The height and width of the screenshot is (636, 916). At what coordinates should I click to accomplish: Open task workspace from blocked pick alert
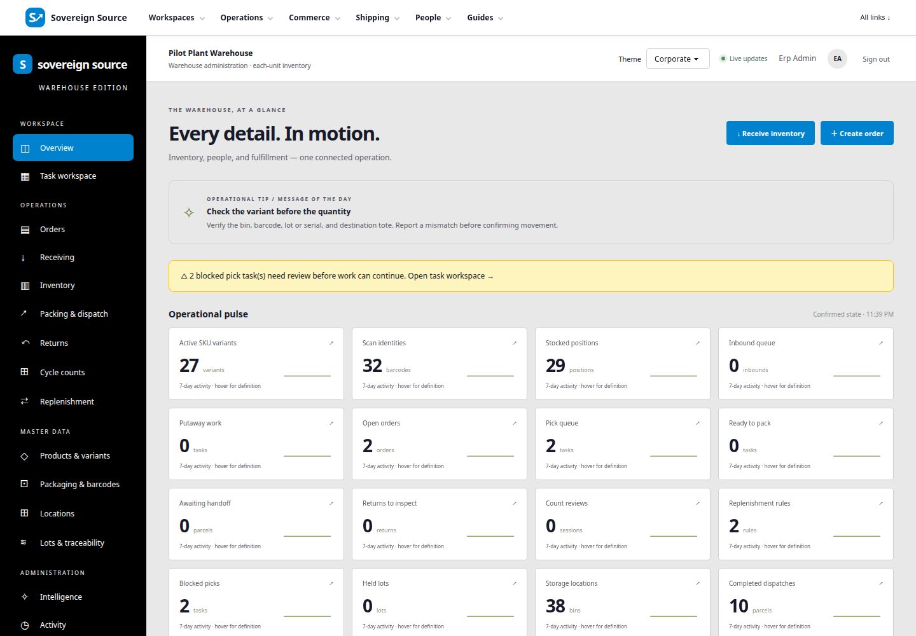tap(450, 276)
